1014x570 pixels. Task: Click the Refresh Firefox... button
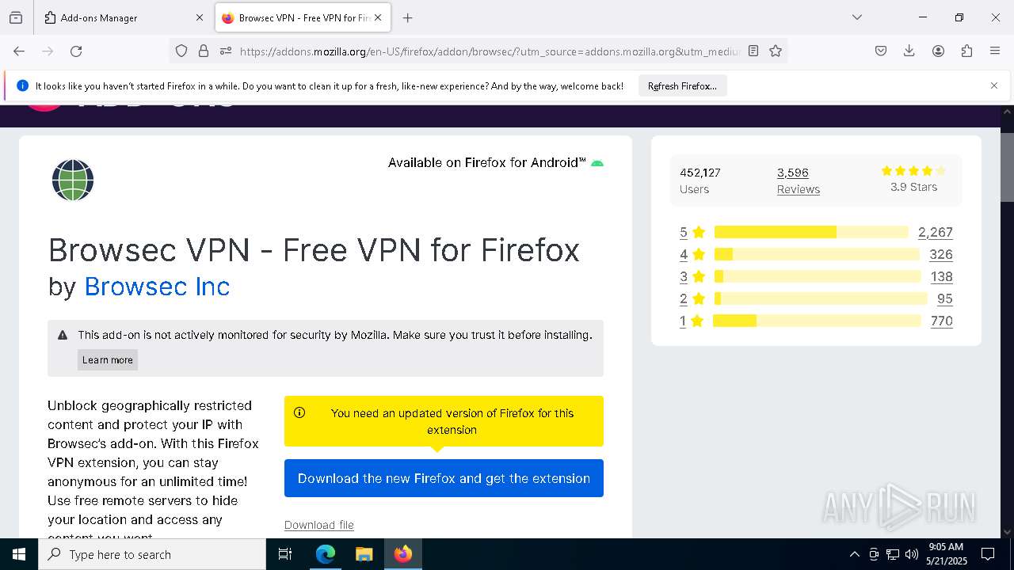click(682, 85)
